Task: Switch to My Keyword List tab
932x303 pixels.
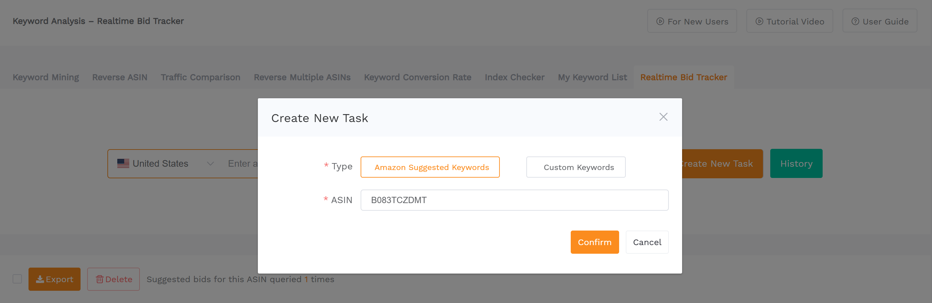Action: point(592,77)
